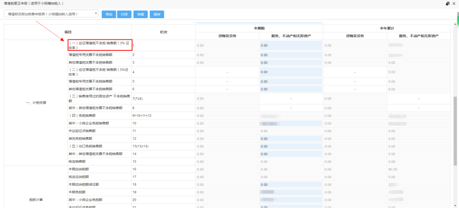
Task: Edit row 20 小微企业免税额 本期数 services field
Action: pyautogui.click(x=291, y=199)
